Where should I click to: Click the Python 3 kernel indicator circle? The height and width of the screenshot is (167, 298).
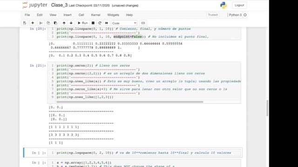(x=245, y=15)
